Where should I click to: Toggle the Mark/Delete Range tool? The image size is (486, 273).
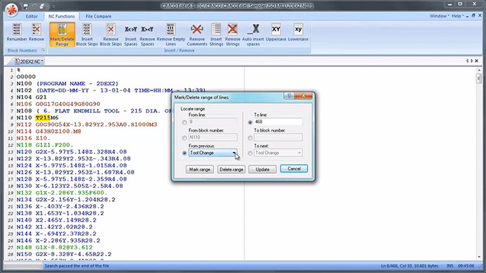(62, 34)
